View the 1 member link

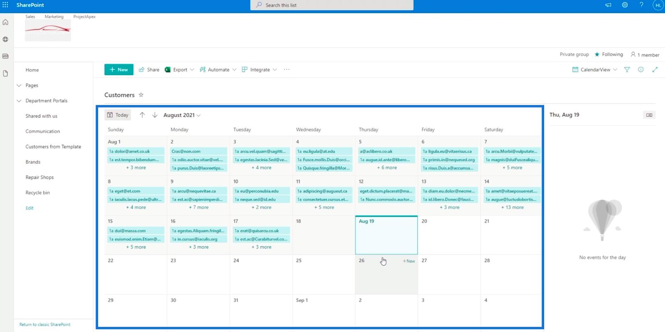coord(645,55)
